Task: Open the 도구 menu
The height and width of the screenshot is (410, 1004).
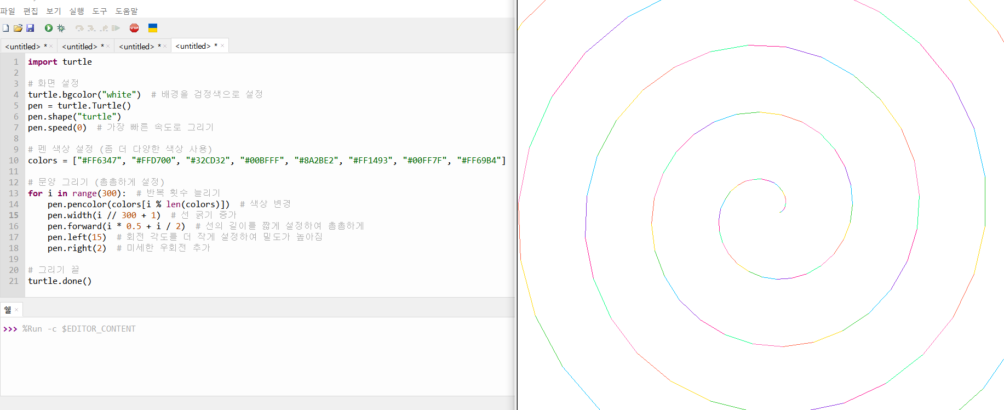Action: click(x=100, y=11)
